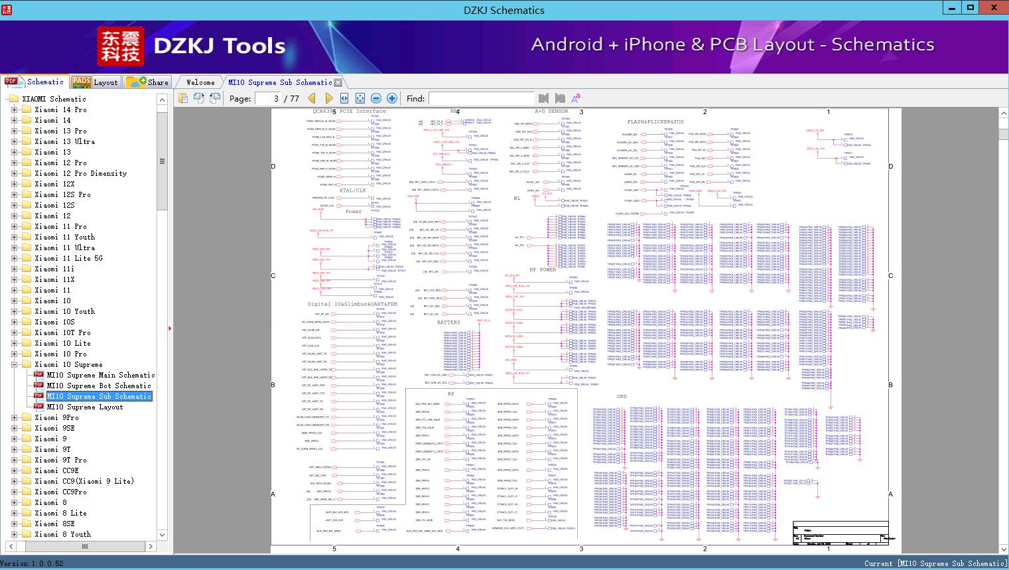Click the PDF icon beside MI10 Supreme Layout
Viewport: 1009px width, 570px height.
tap(39, 407)
